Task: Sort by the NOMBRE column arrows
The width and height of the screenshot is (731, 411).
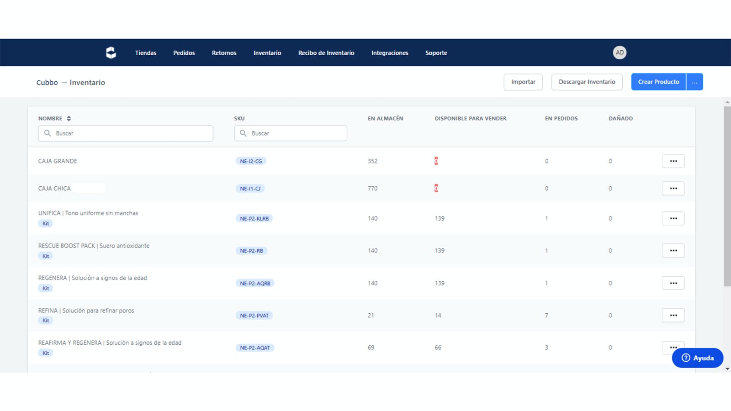Action: coord(69,118)
